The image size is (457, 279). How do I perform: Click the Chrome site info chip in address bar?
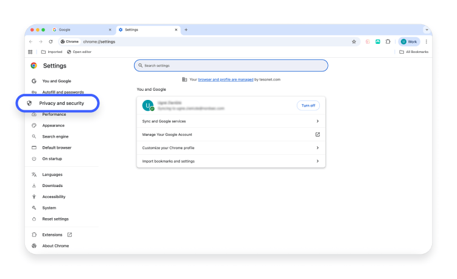[x=69, y=41]
